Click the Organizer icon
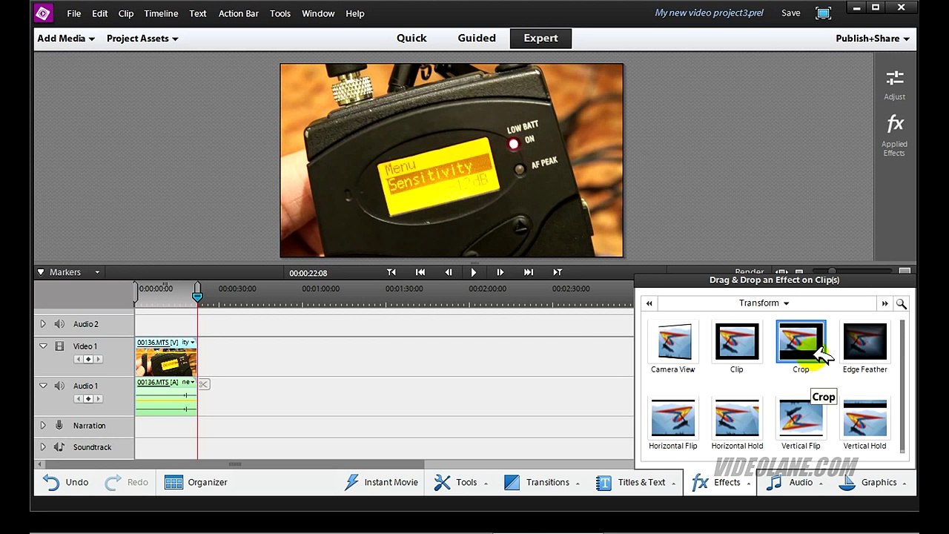The height and width of the screenshot is (534, 949). [173, 483]
